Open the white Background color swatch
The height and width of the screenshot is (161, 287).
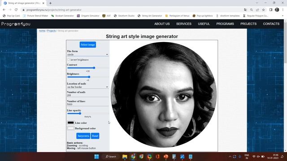[70, 128]
